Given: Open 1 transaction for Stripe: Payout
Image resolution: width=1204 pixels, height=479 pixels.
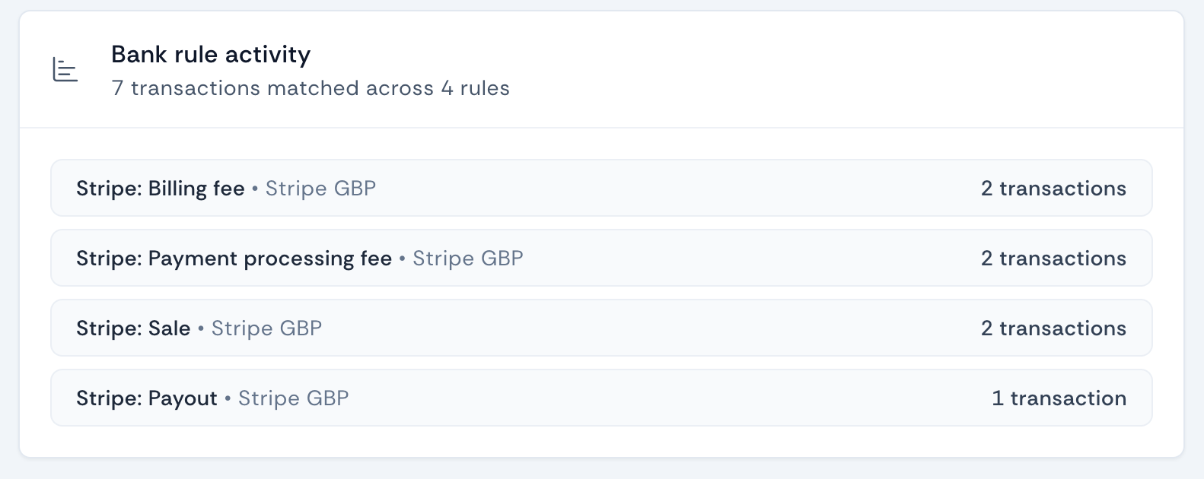Looking at the screenshot, I should [x=1059, y=398].
